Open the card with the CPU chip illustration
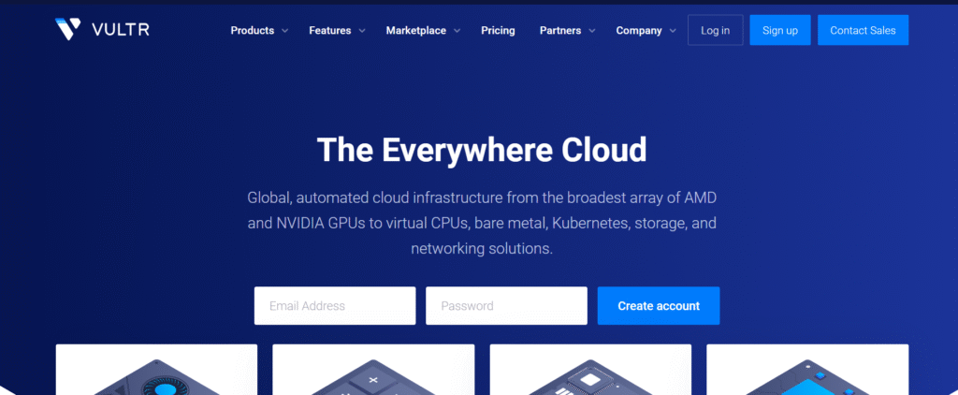The image size is (958, 395). pyautogui.click(x=590, y=371)
